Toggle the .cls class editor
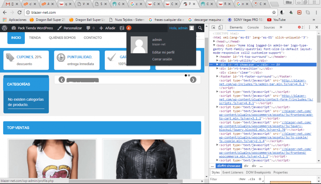This screenshot has height=184, width=321. click(x=252, y=179)
